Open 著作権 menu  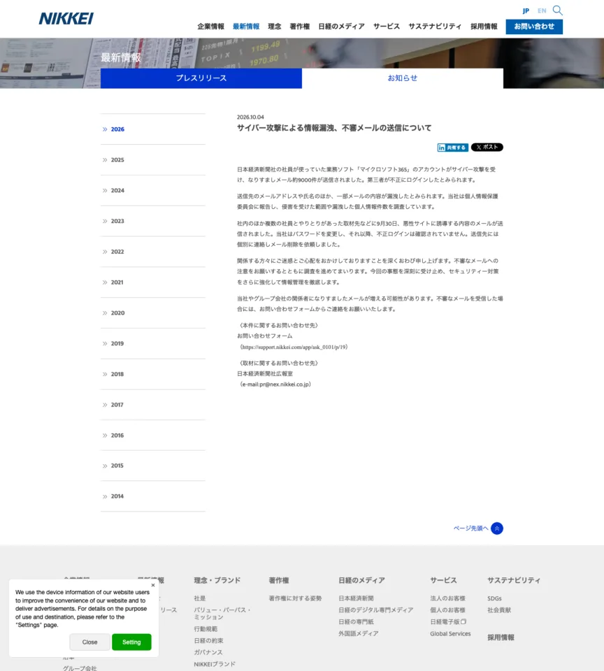(x=300, y=27)
